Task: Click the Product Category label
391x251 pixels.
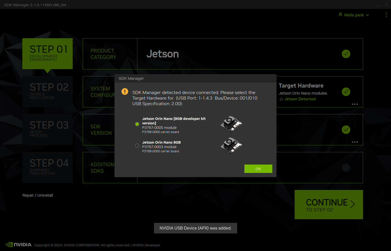Action: click(103, 54)
